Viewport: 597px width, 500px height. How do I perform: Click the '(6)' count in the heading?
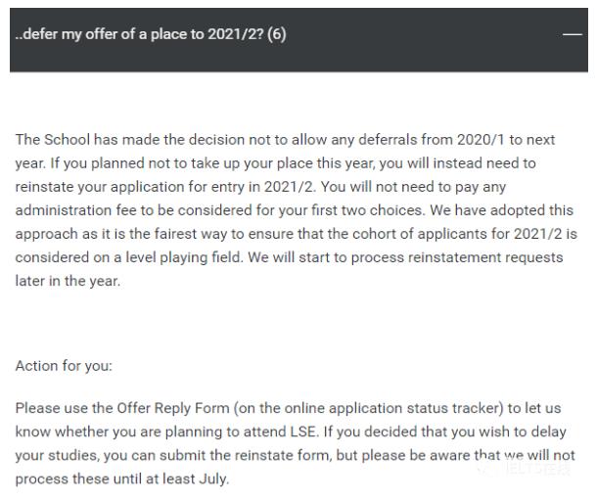click(276, 34)
